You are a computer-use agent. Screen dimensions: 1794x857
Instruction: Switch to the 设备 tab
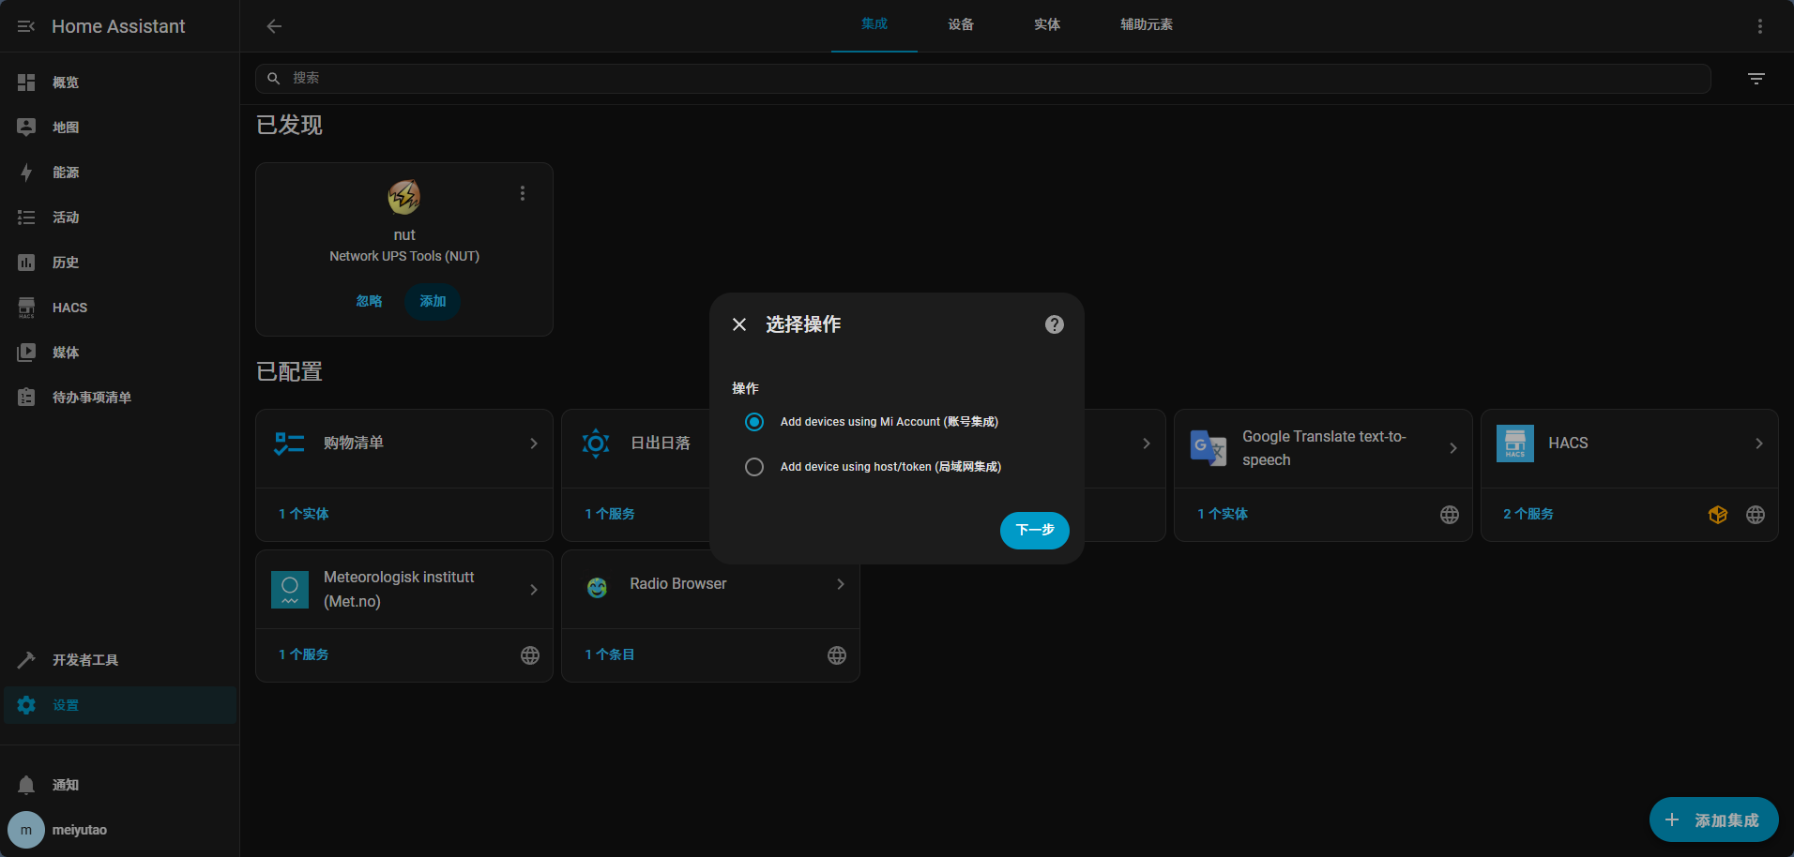click(960, 25)
